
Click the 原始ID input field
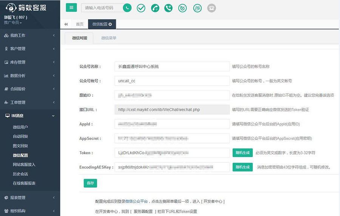coord(172,95)
